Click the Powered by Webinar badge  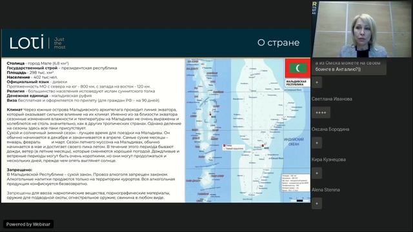[x=28, y=224]
